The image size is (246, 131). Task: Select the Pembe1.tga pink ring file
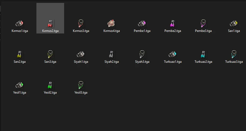coord(142,24)
